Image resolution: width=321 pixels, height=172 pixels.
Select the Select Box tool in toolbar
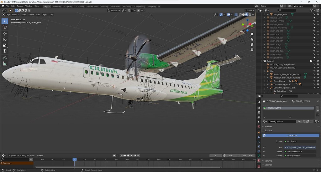click(5, 21)
